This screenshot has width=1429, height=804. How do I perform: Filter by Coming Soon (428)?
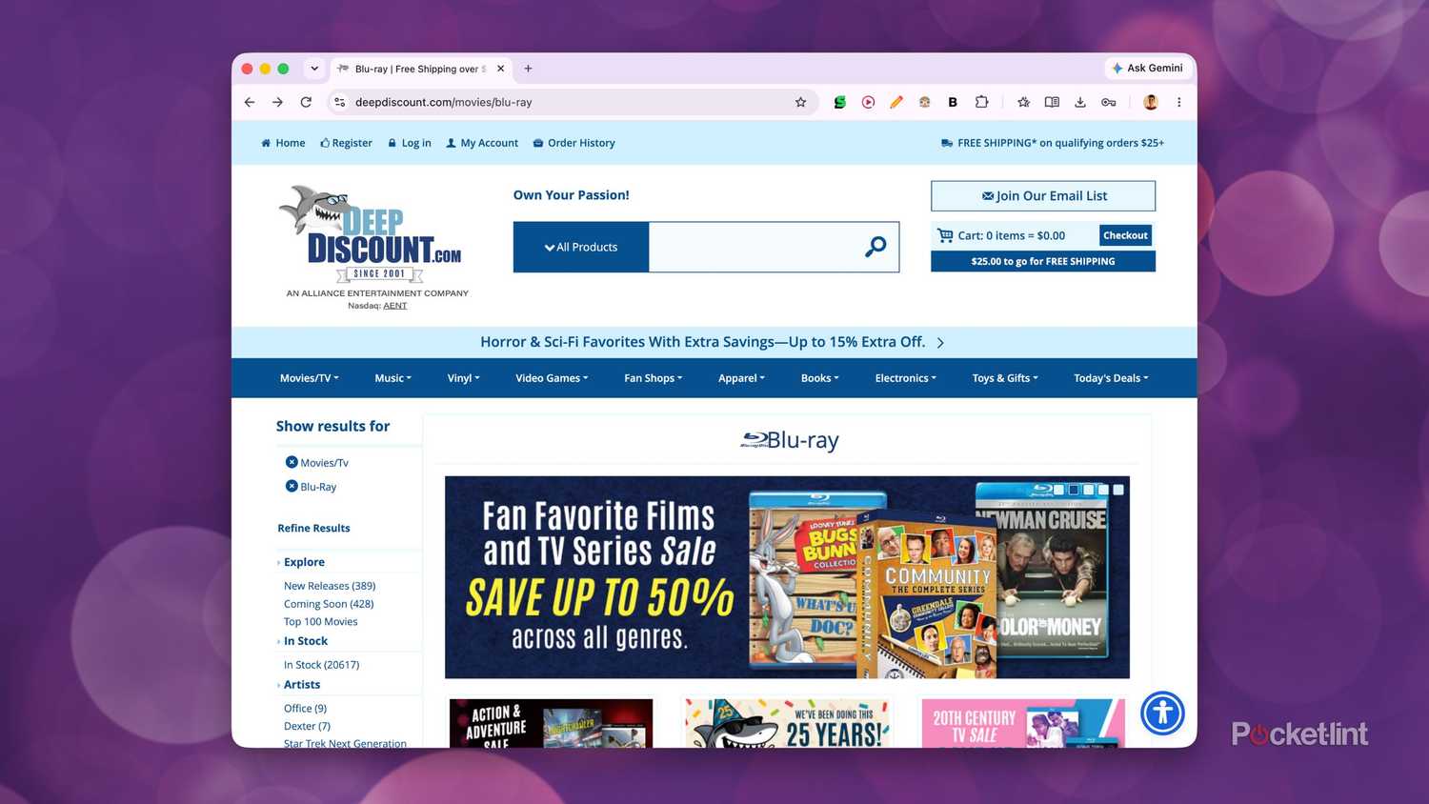click(x=329, y=604)
